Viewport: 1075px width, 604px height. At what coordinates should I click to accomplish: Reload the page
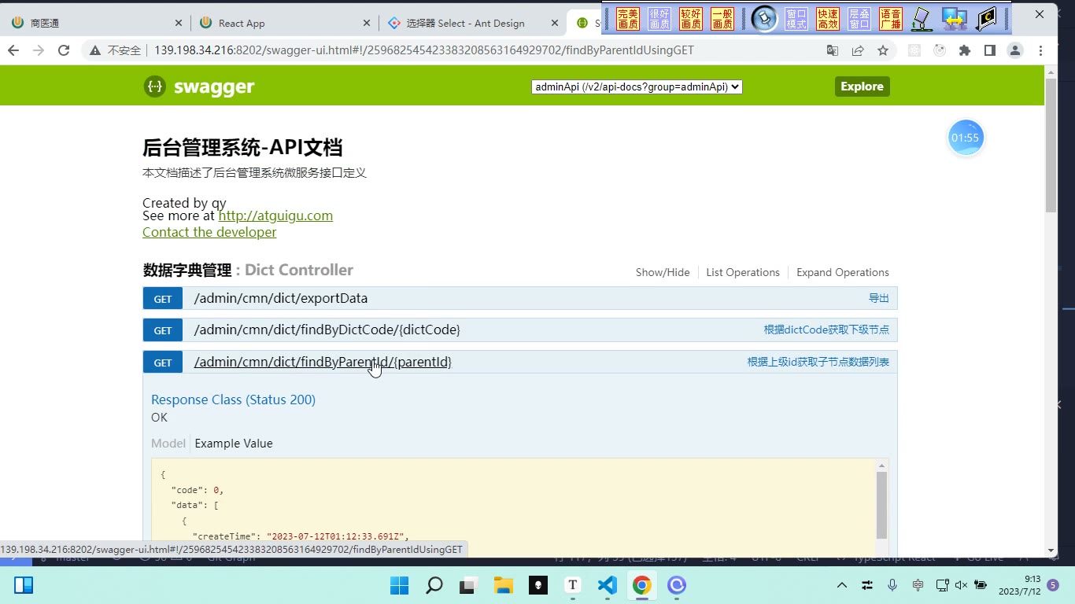[64, 50]
